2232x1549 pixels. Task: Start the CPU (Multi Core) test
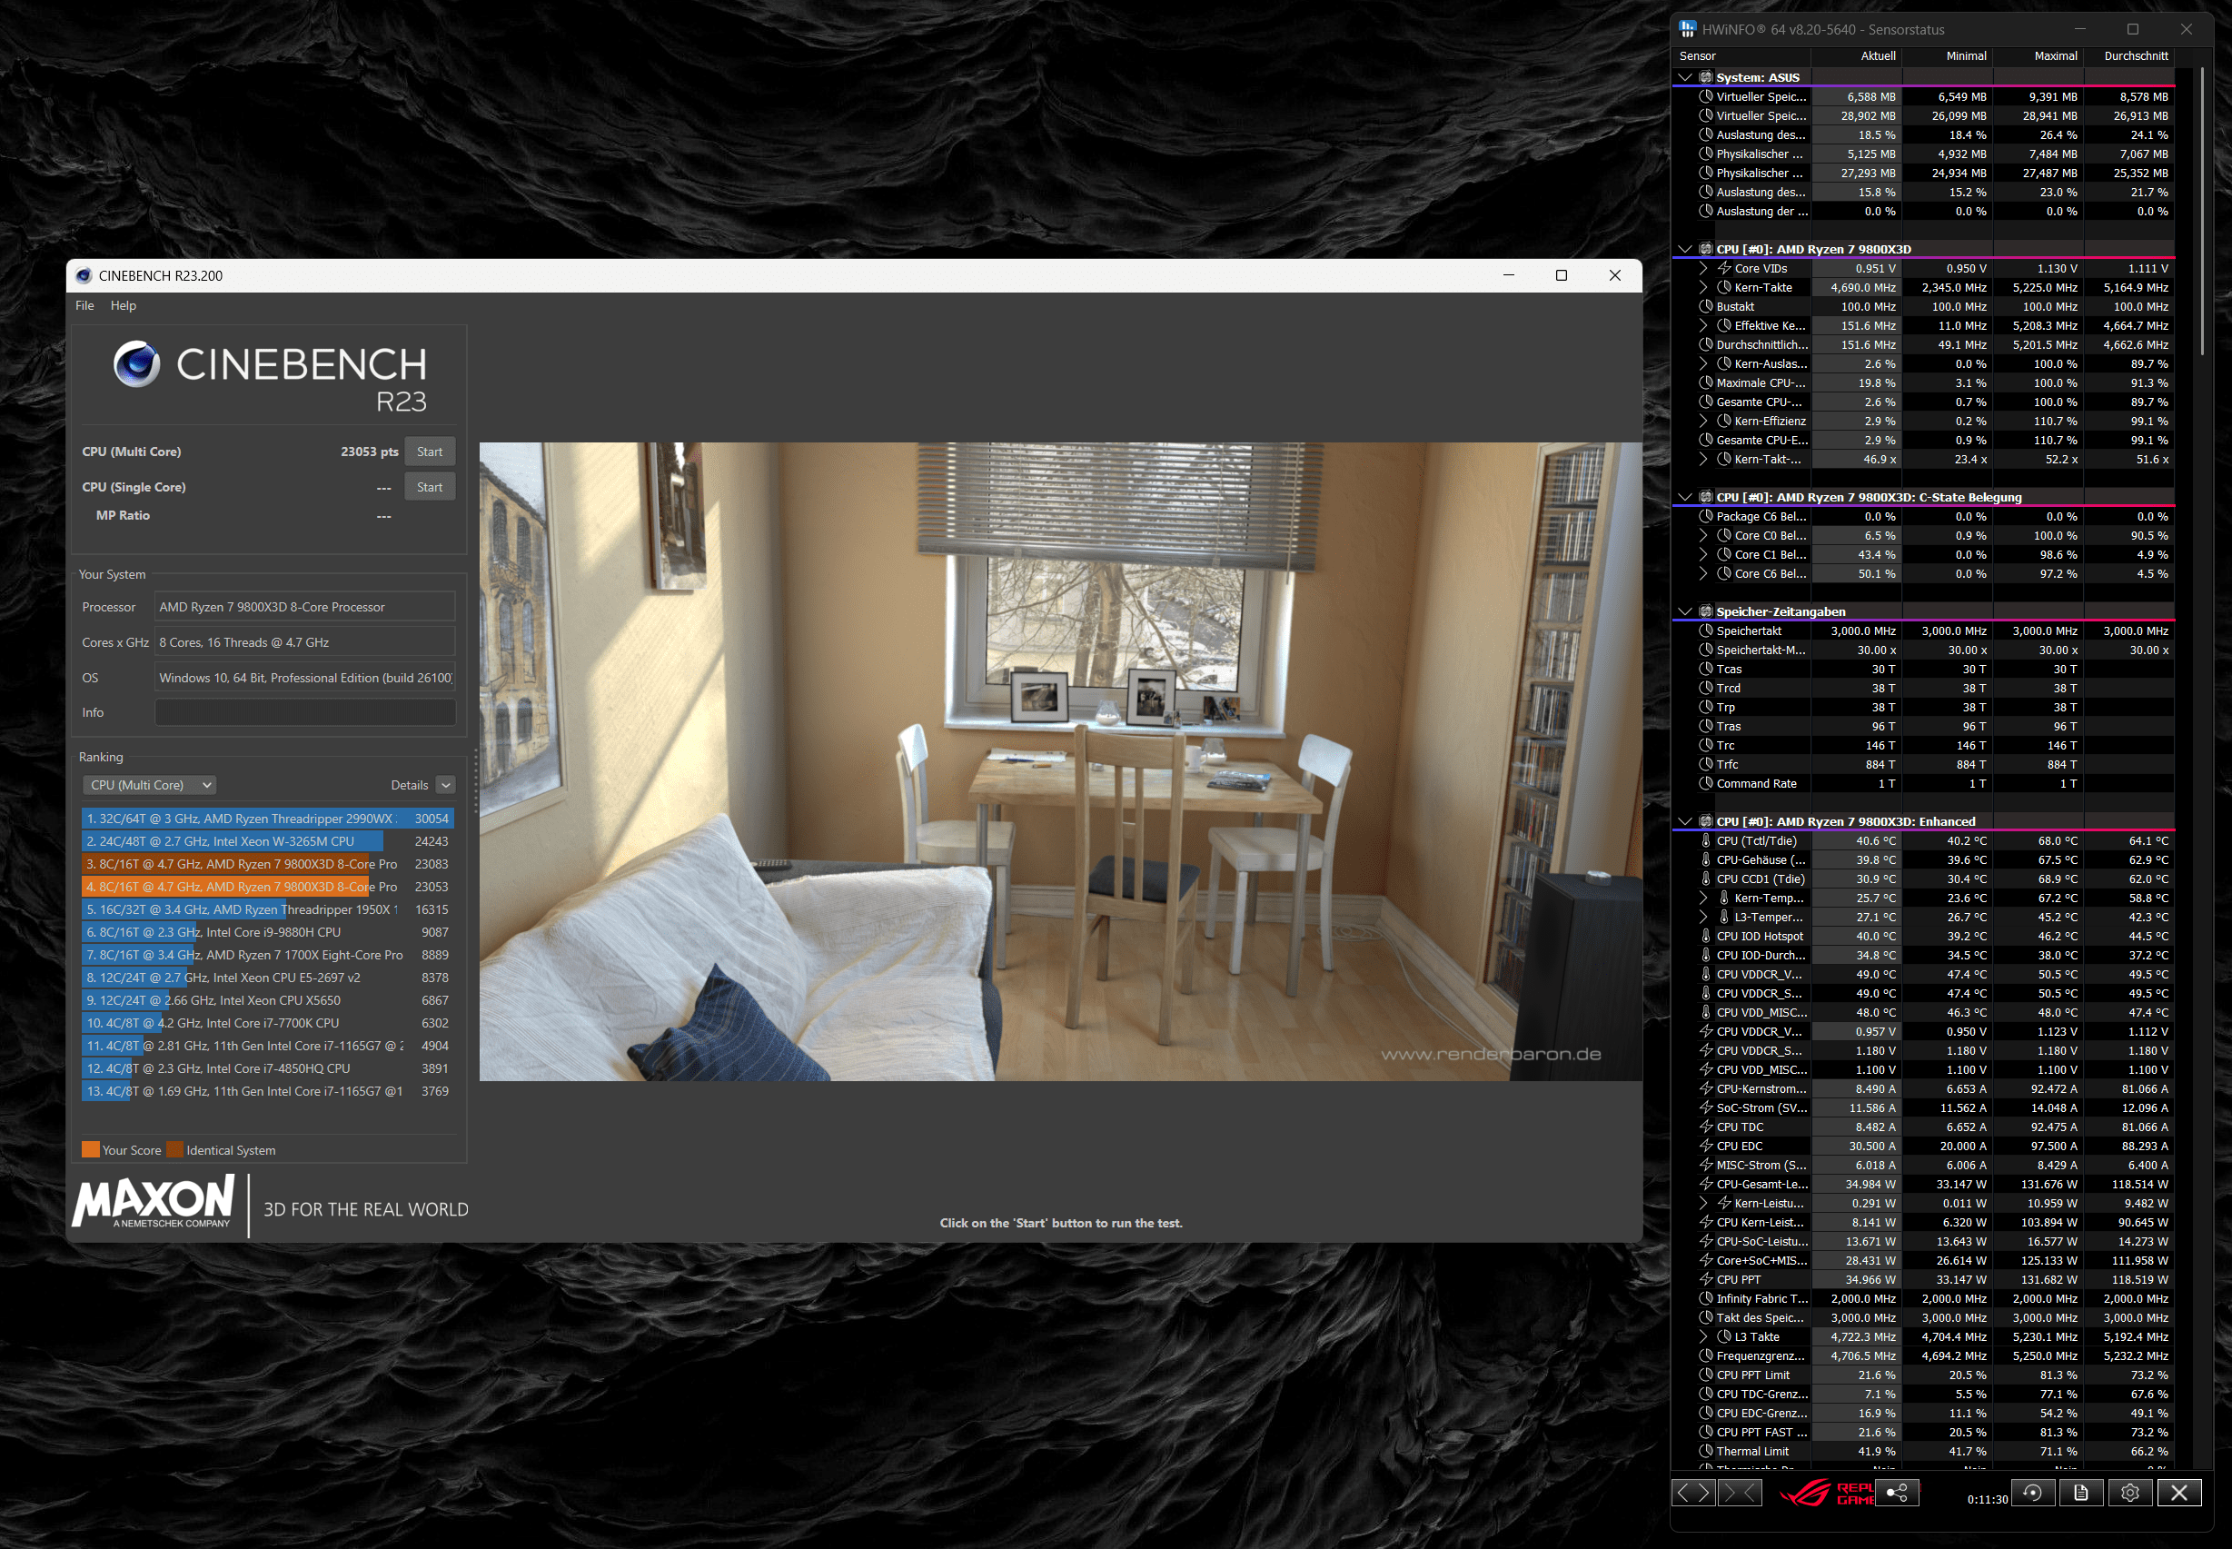[x=429, y=452]
